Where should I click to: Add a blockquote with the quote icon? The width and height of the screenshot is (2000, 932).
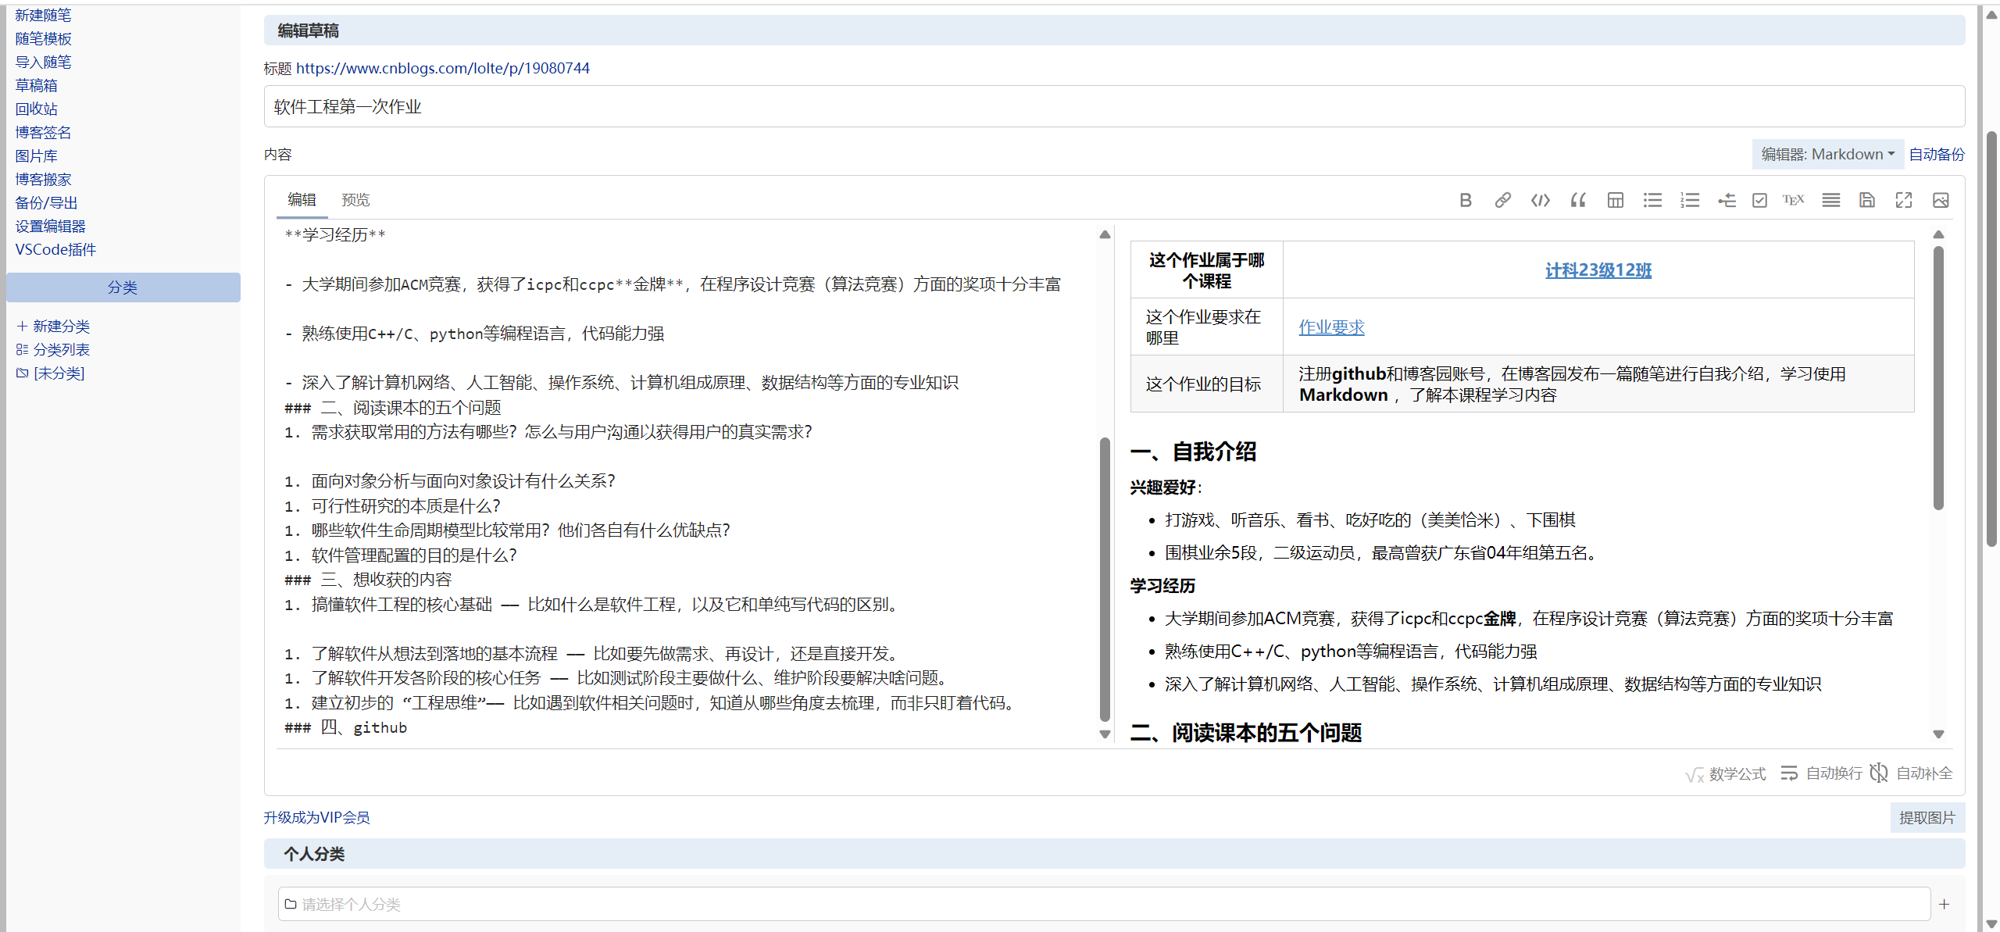click(1577, 201)
